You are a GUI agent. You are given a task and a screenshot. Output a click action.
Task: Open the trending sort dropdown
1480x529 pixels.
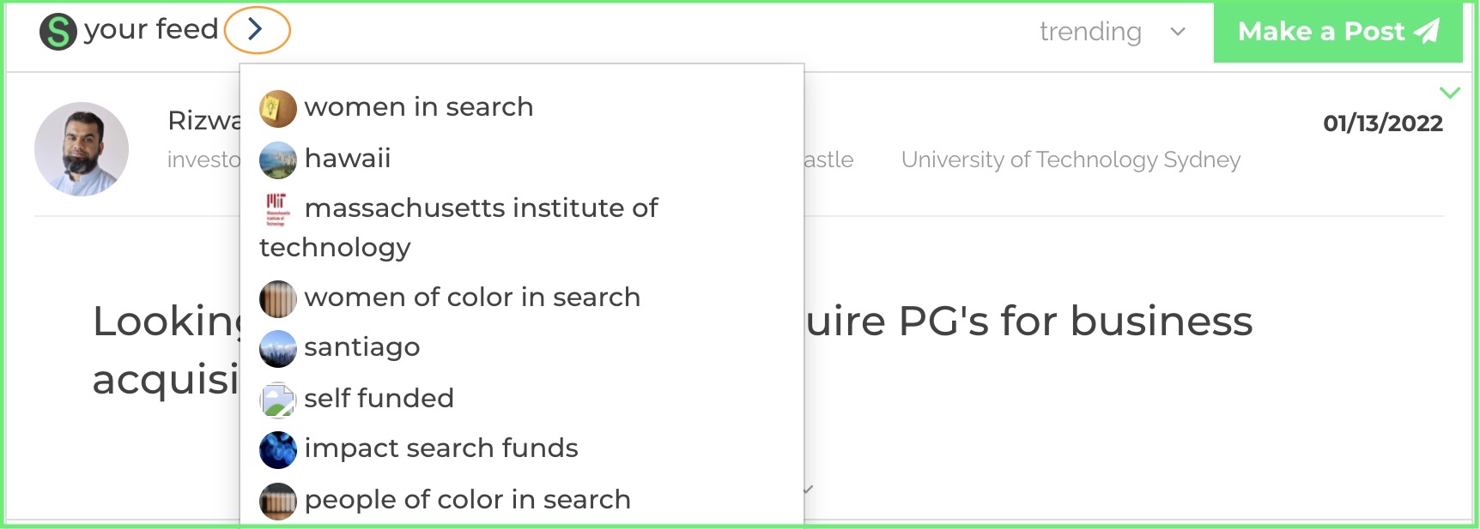[1111, 32]
